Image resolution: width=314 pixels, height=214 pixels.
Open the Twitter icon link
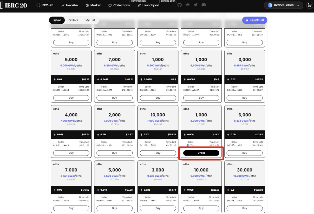(196, 5)
